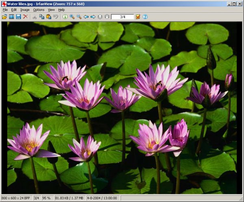The height and width of the screenshot is (202, 244).
Task: Click the Save floppy disk icon
Action: pyautogui.click(x=18, y=17)
